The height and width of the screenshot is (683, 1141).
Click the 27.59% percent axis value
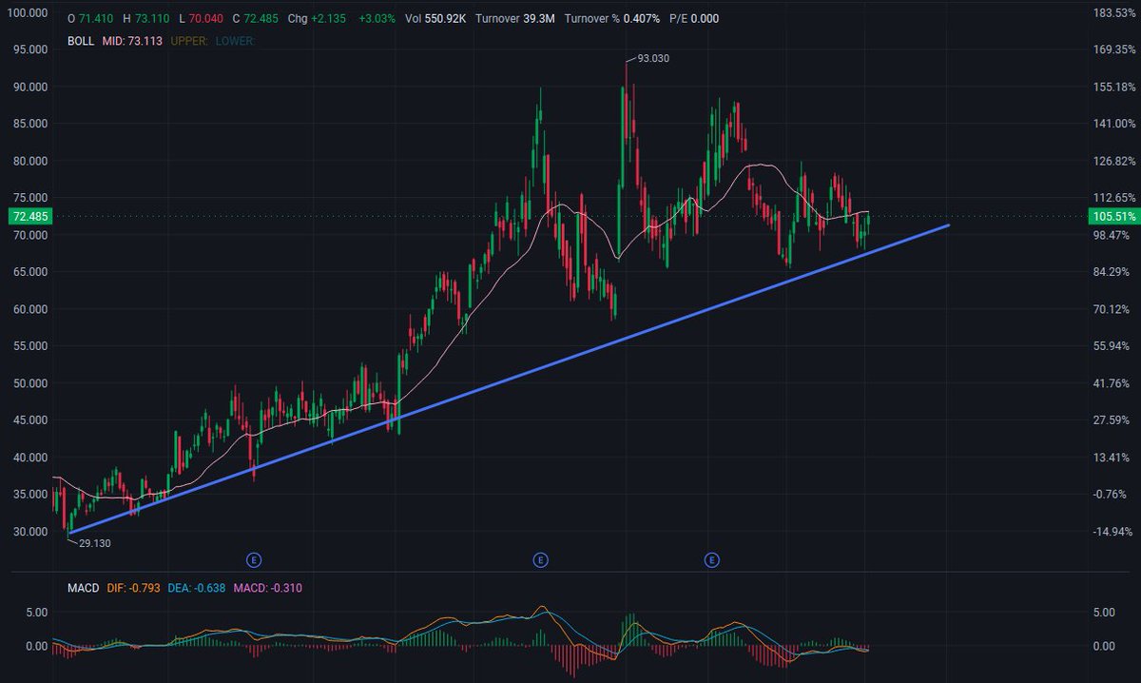[x=1113, y=420]
